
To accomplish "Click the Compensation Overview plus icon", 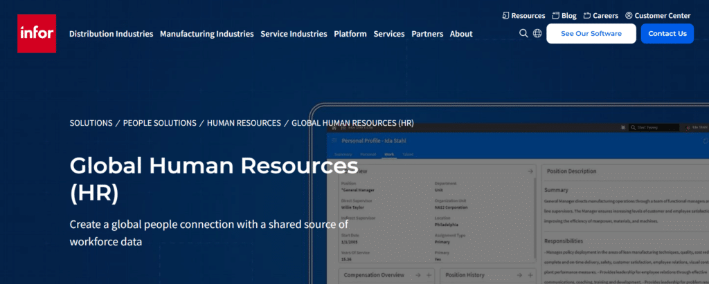I will click(429, 275).
